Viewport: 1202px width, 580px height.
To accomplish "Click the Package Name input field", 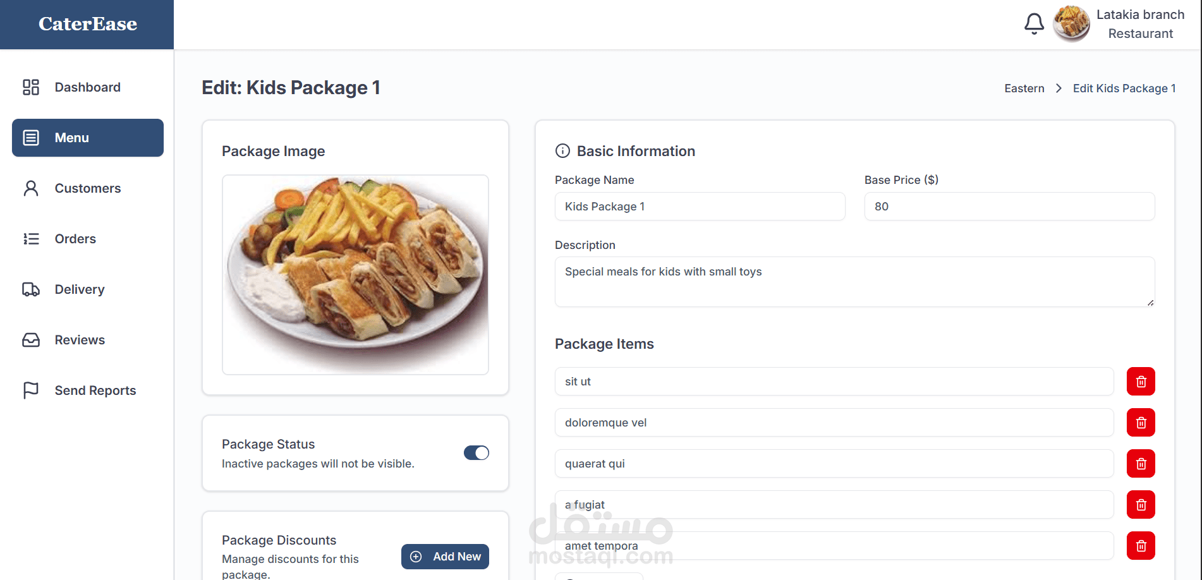I will [x=700, y=207].
